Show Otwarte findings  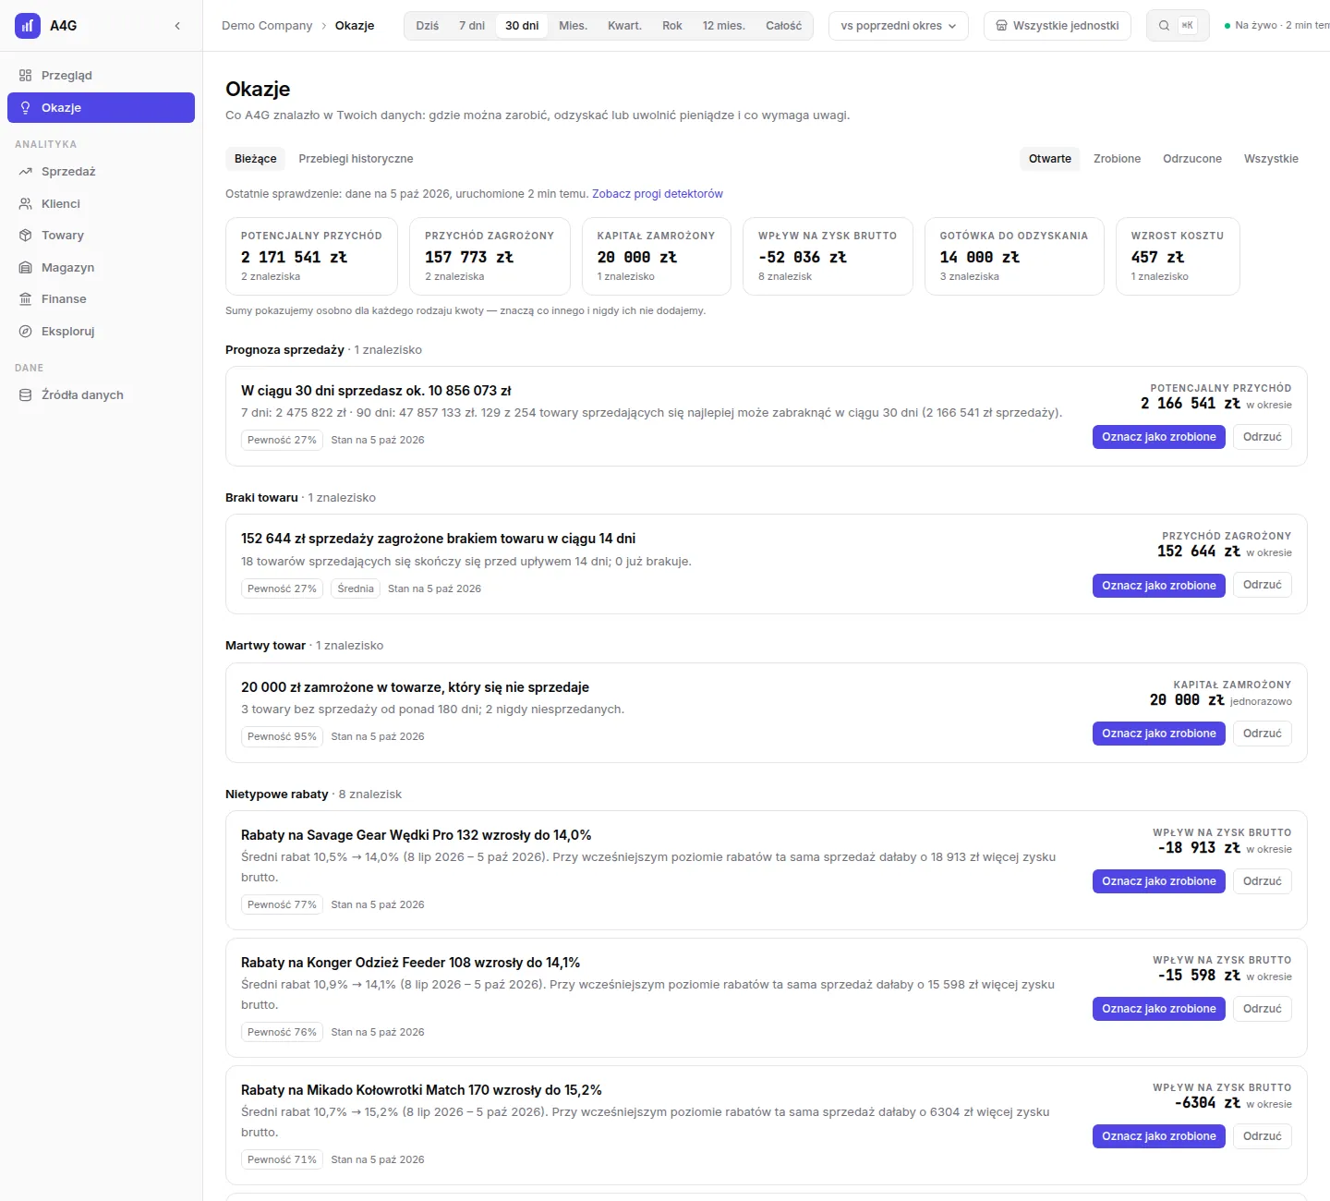click(1050, 159)
